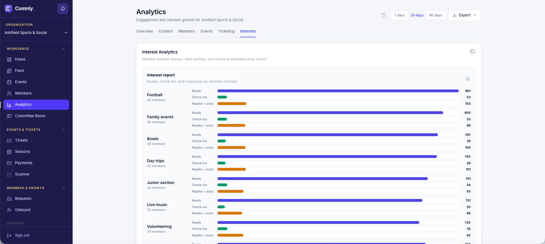Click the Volunteering reads value 720
Screen dimensions: 545x244
(468, 222)
